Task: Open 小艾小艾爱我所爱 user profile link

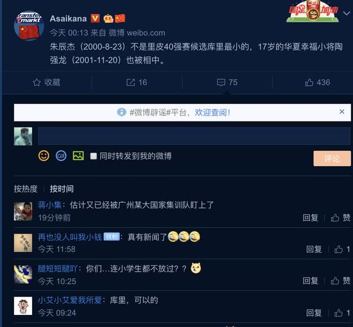Action: click(x=70, y=300)
